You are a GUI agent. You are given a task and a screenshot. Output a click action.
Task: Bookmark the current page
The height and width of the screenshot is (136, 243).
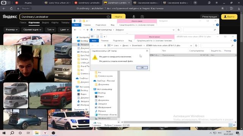point(222,8)
